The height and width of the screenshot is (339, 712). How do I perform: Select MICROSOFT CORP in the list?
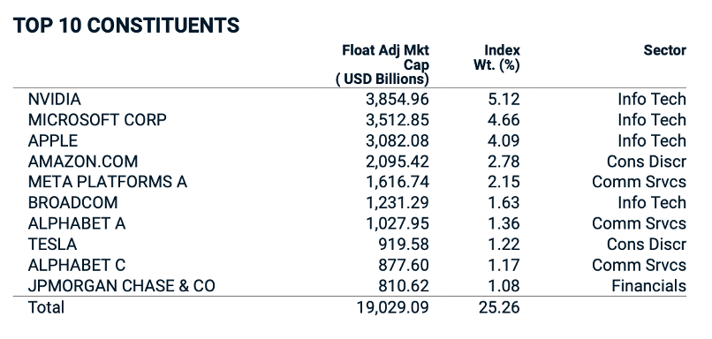click(x=97, y=120)
